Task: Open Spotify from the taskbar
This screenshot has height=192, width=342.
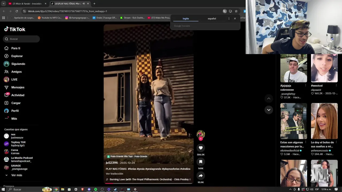Action: [96, 189]
